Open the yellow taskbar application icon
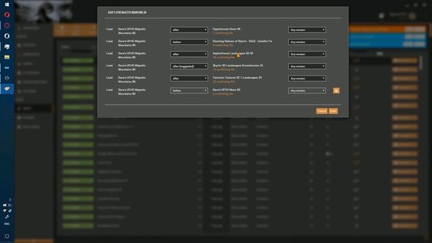The image size is (432, 243). coord(7,57)
